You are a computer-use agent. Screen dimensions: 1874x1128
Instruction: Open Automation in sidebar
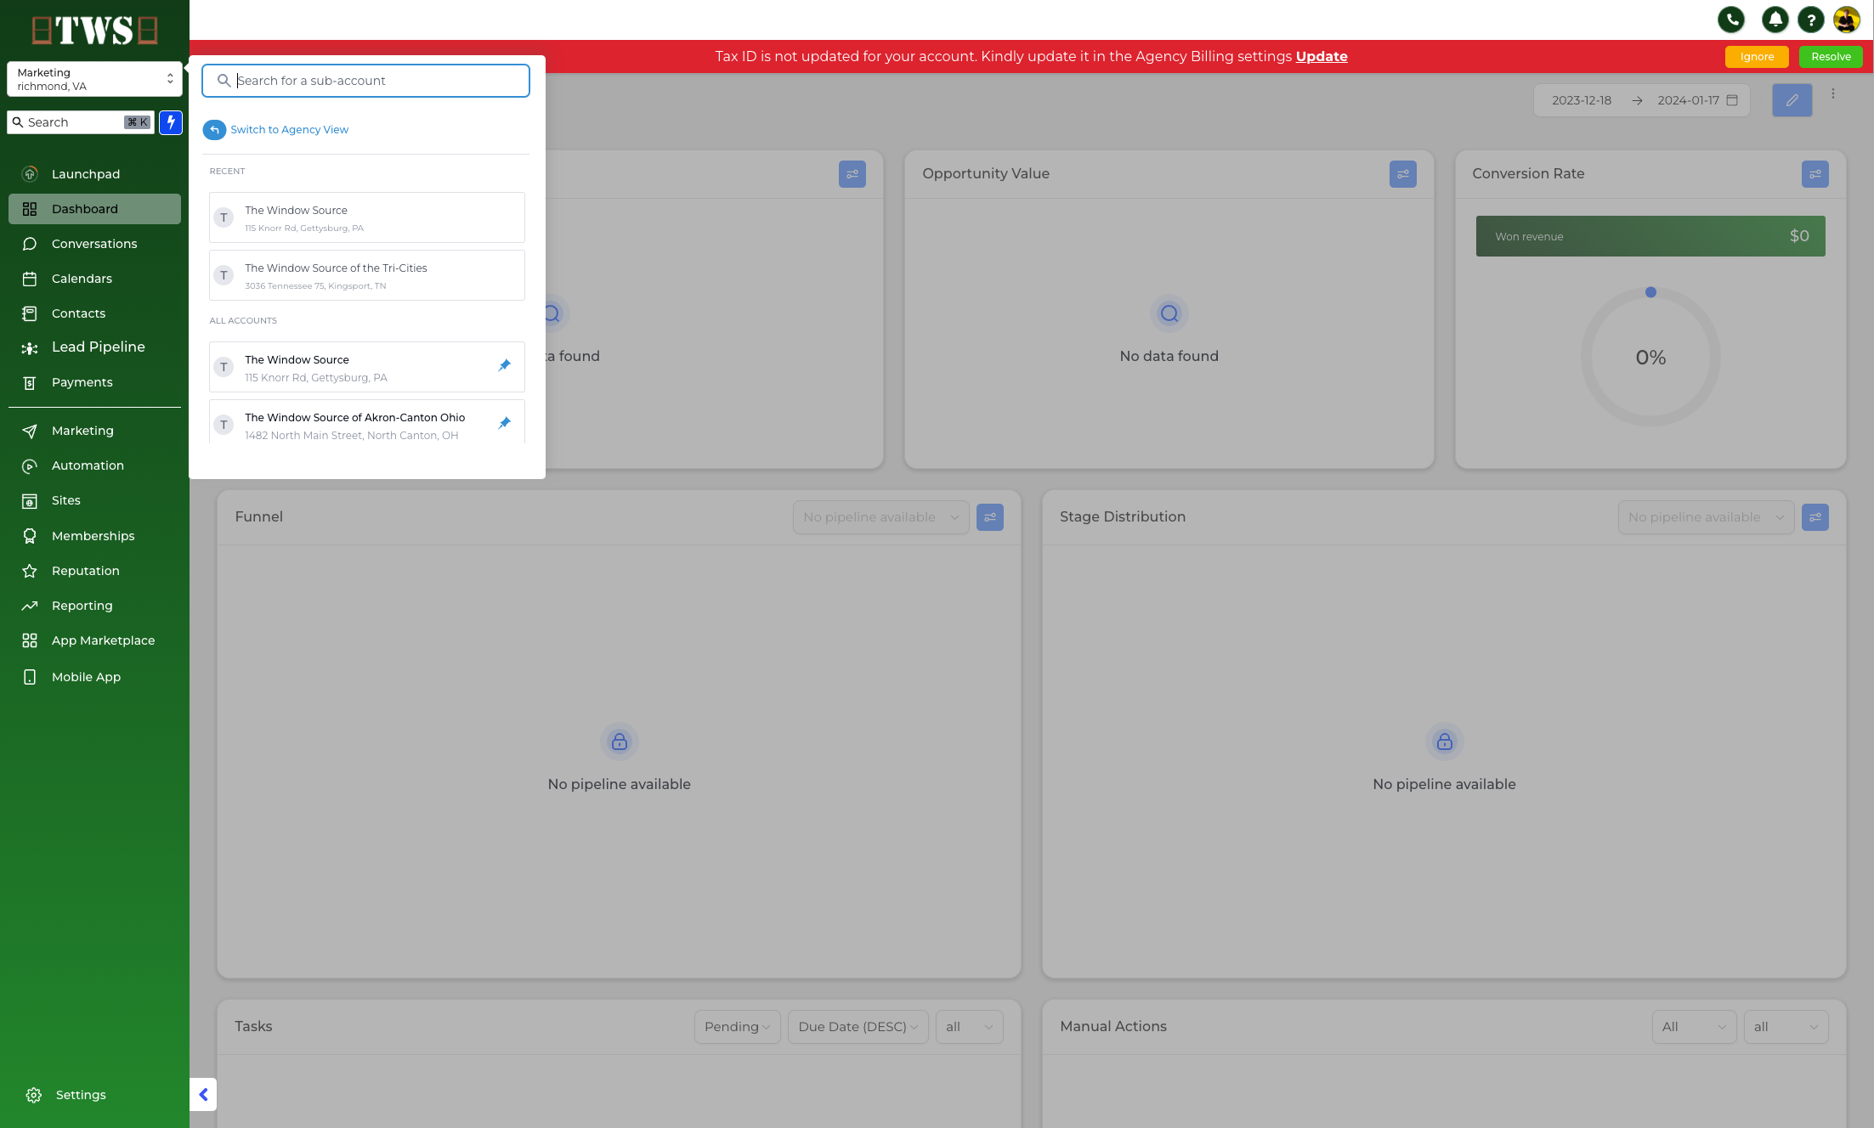pyautogui.click(x=94, y=465)
